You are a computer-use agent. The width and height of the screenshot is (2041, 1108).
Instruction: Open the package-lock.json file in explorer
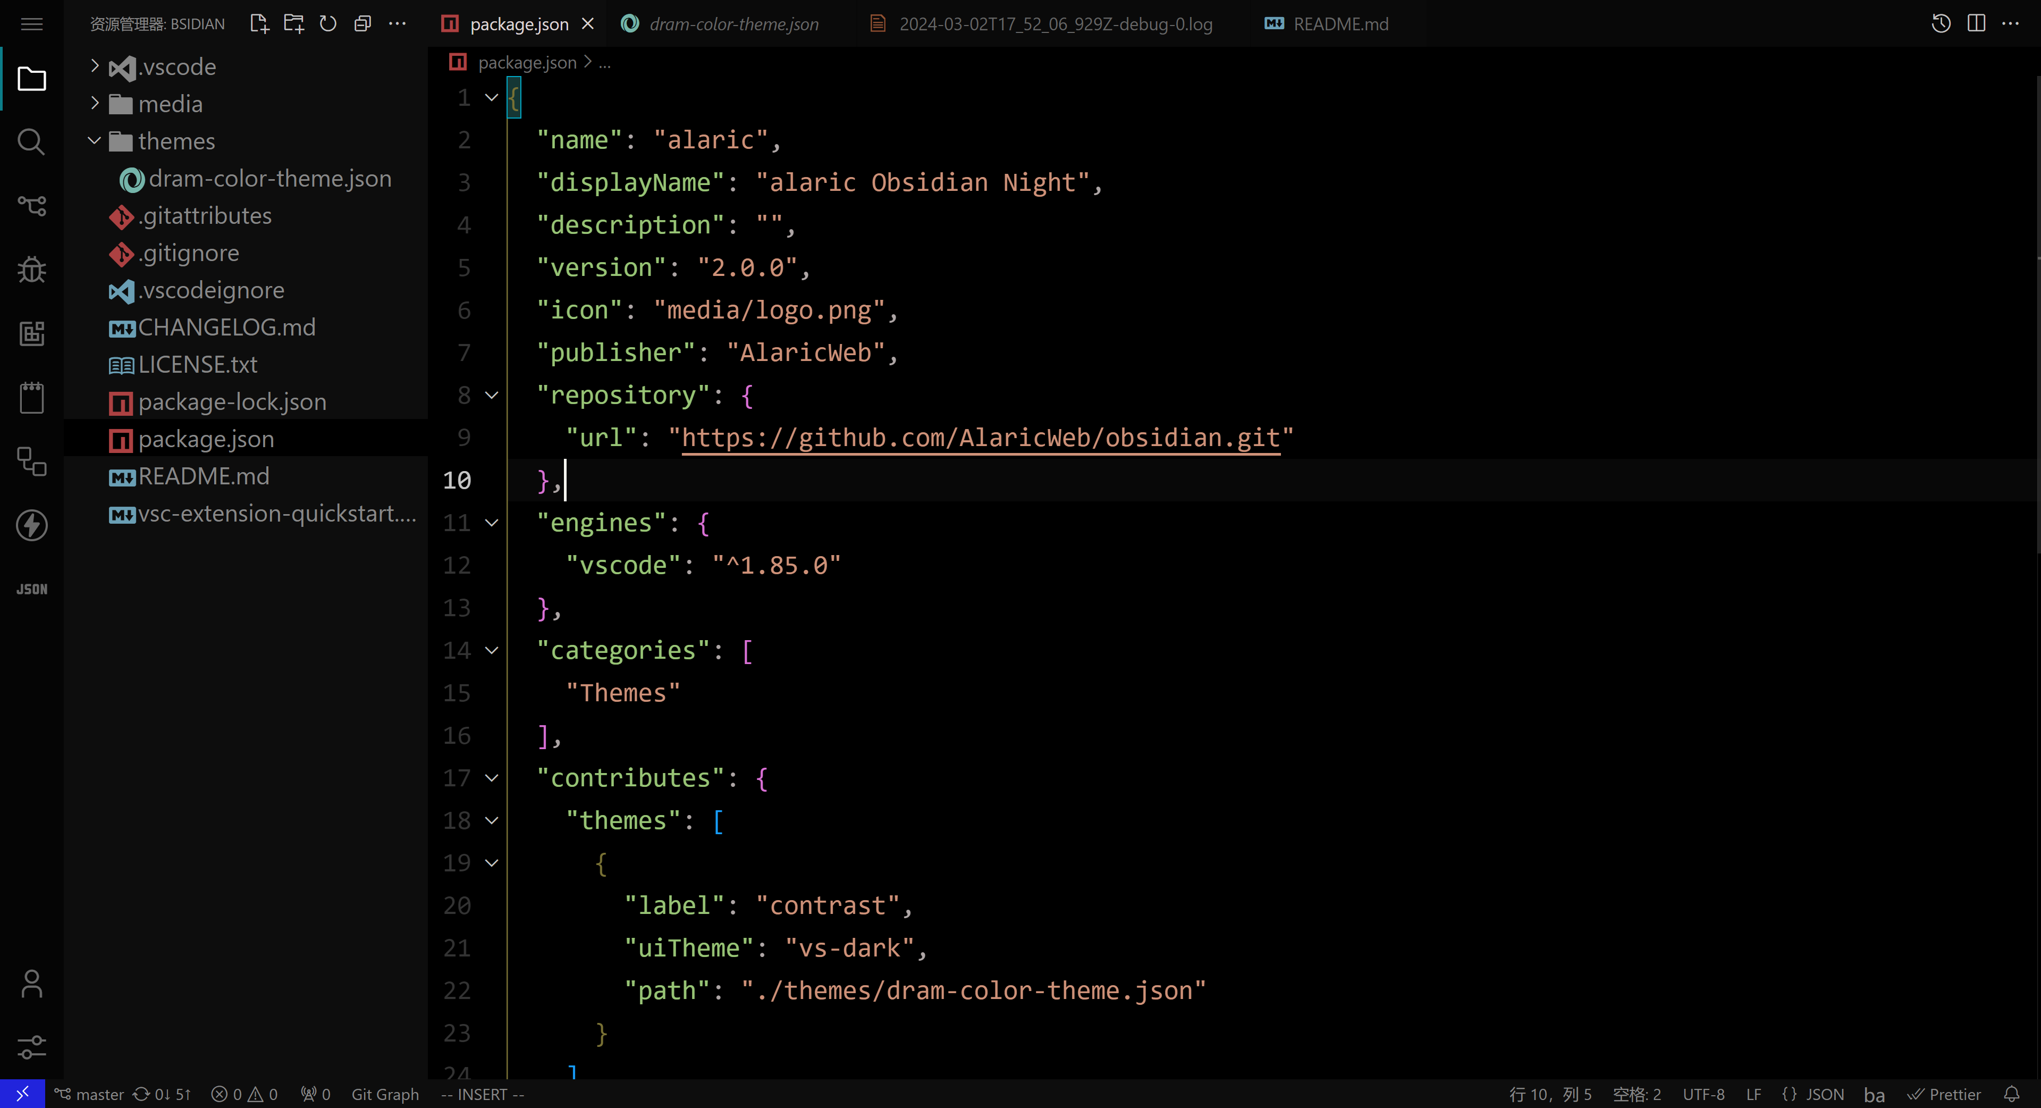pyautogui.click(x=232, y=401)
